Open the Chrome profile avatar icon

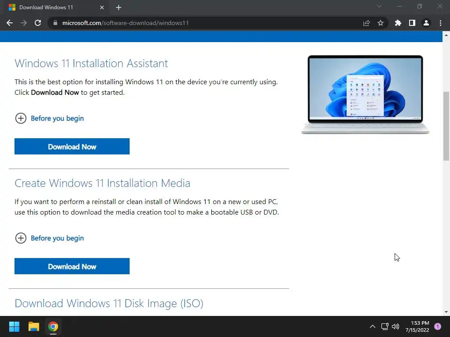tap(426, 23)
